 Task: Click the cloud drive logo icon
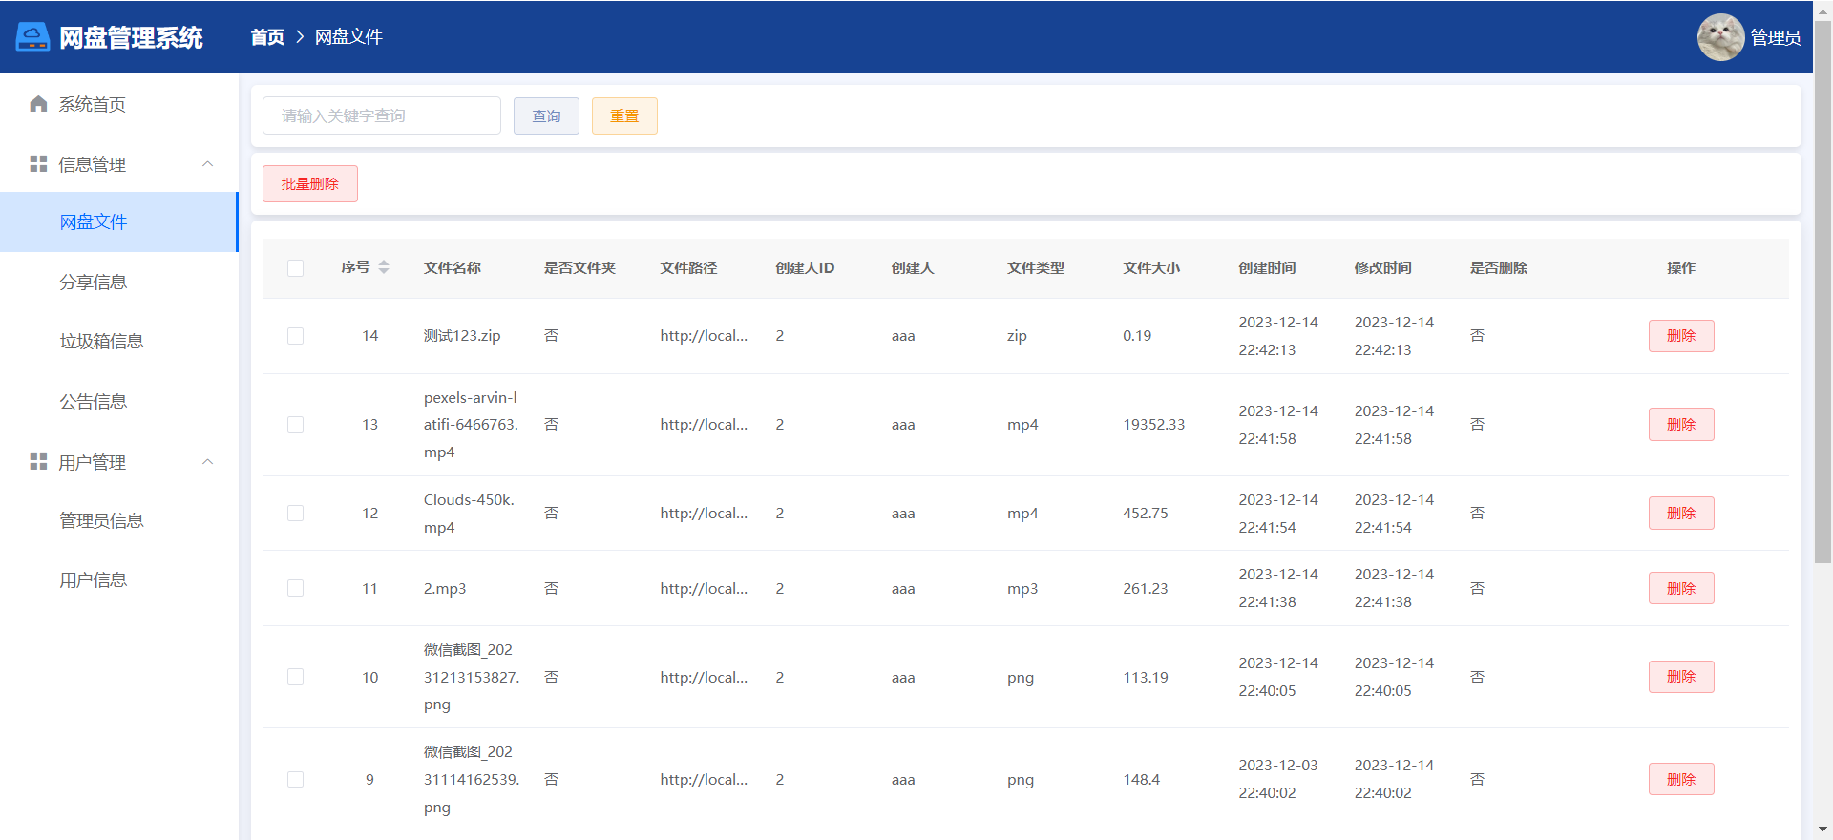(32, 37)
